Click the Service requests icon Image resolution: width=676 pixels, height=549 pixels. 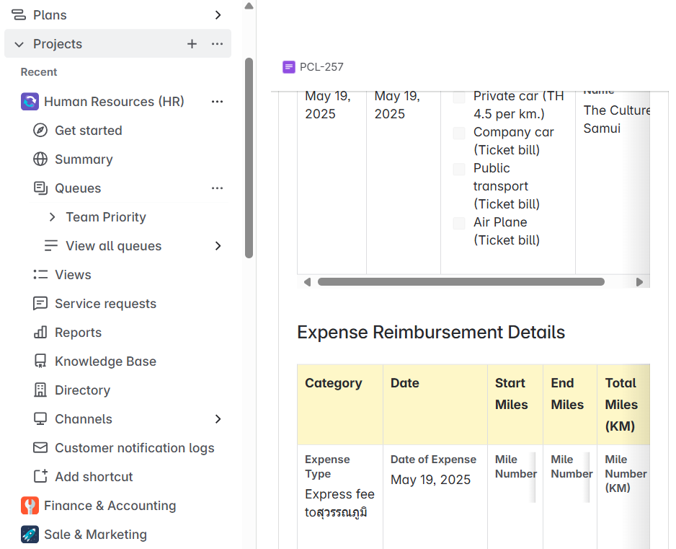40,304
